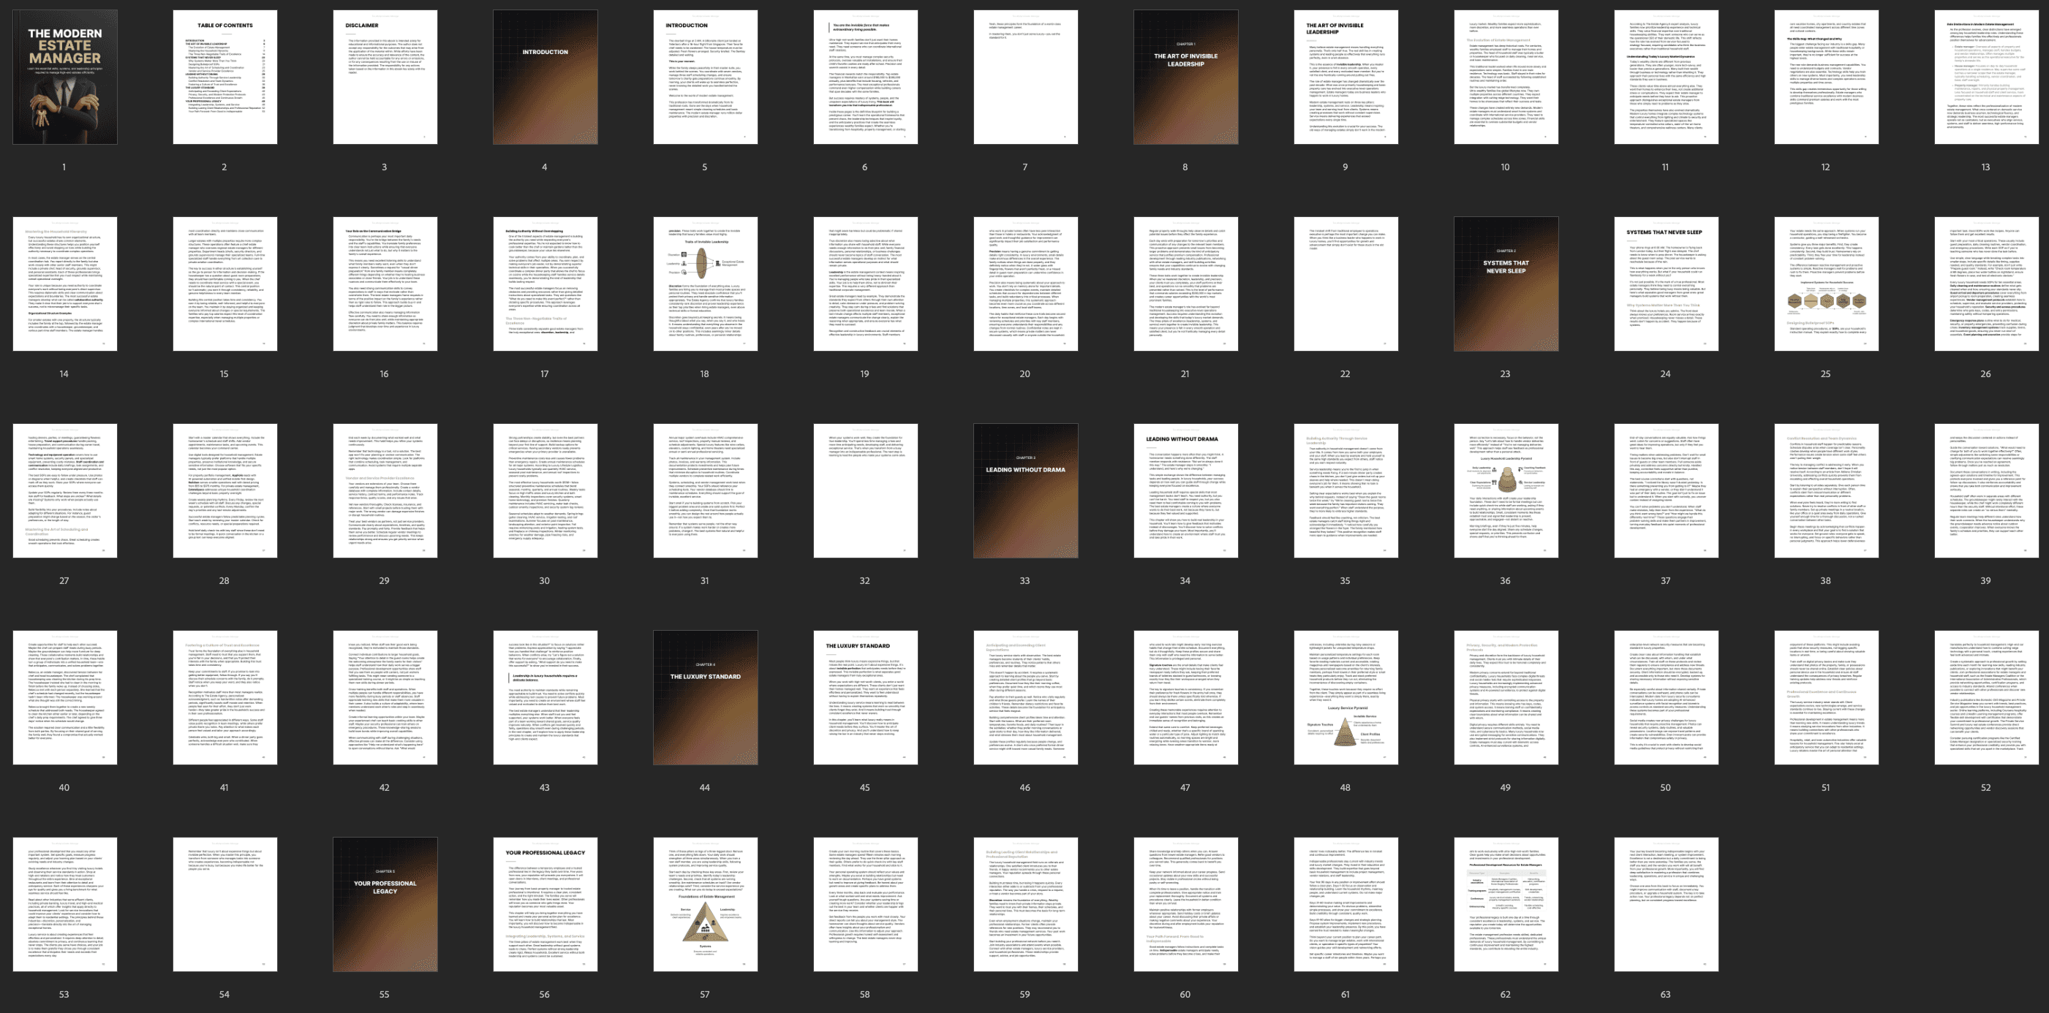Select the final page 63 thumbnail

1666,904
